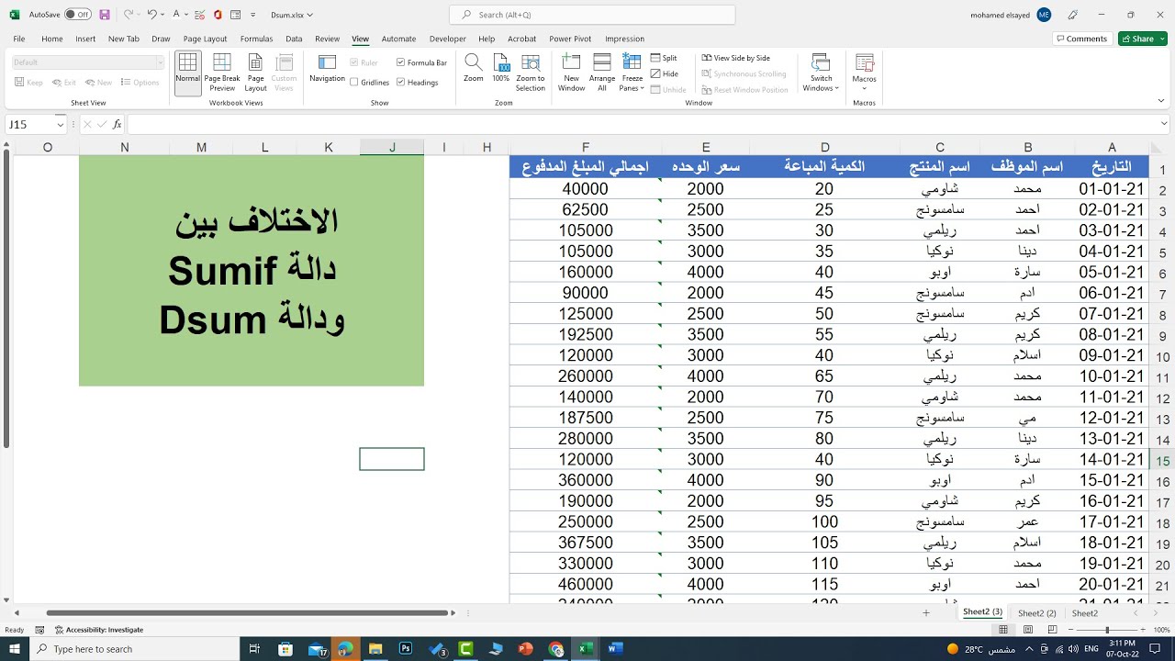Open PowerPoint from the taskbar
The image size is (1175, 661).
coord(525,649)
